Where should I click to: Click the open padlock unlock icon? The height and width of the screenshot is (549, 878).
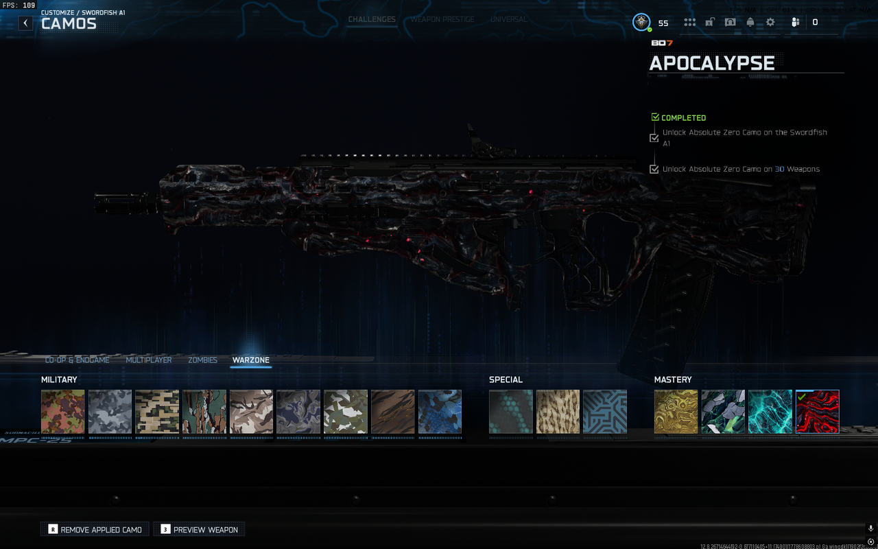[x=709, y=22]
